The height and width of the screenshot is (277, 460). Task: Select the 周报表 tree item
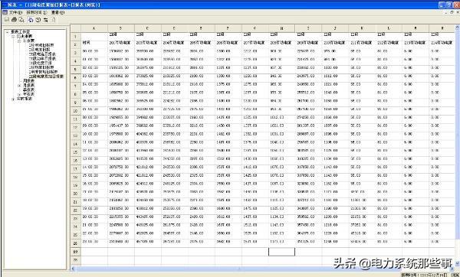[x=29, y=80]
